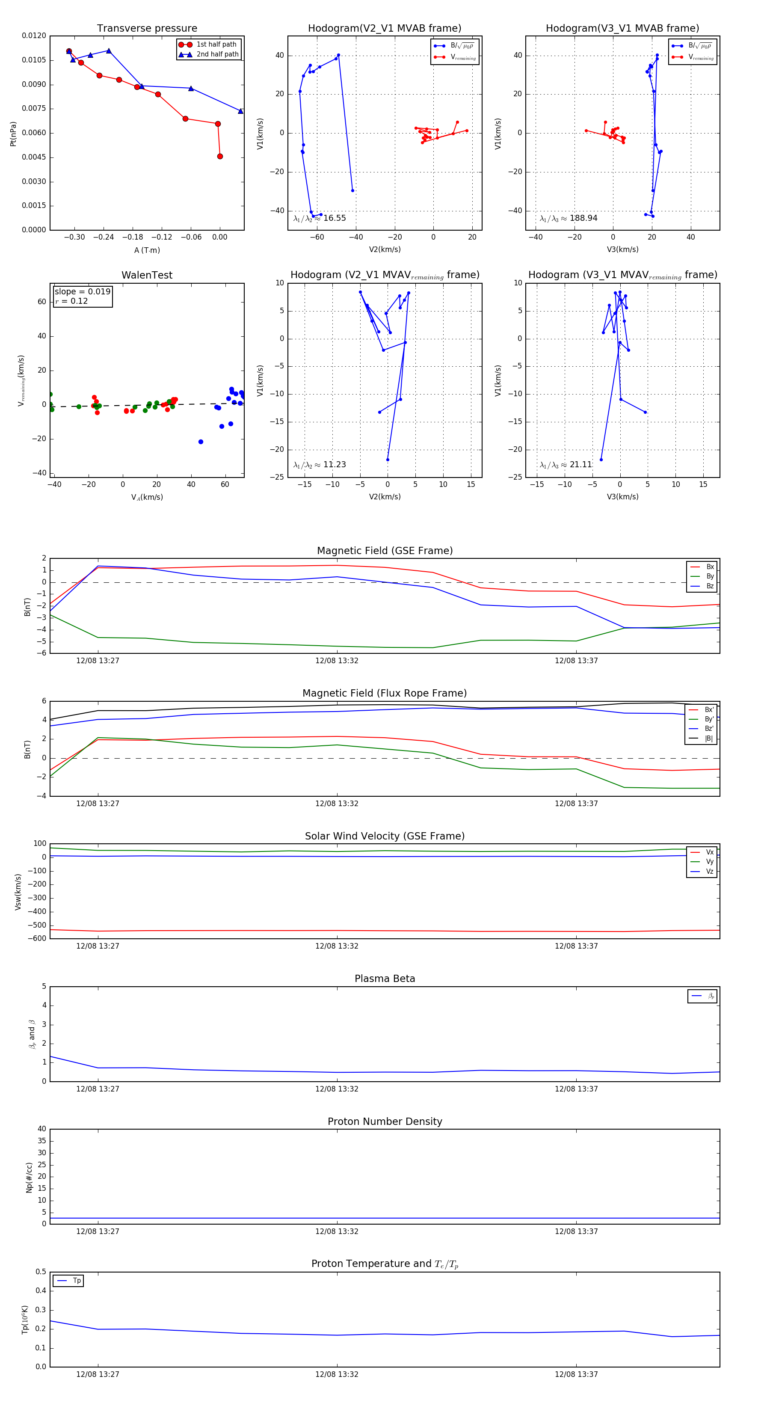770x1412 pixels.
Task: Click the 'Hodogram(V3_V1 MVAB frame)' title
Action: pos(622,29)
